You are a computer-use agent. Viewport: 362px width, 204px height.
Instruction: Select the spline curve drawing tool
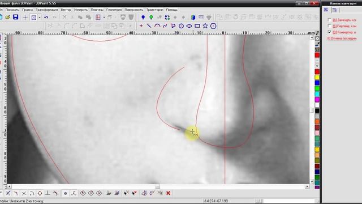pos(165,26)
